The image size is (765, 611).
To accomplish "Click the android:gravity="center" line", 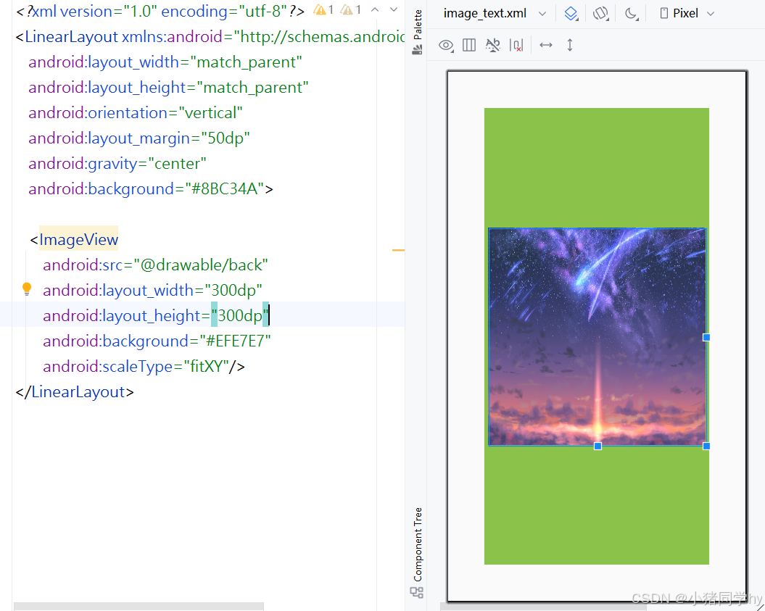I will click(117, 163).
